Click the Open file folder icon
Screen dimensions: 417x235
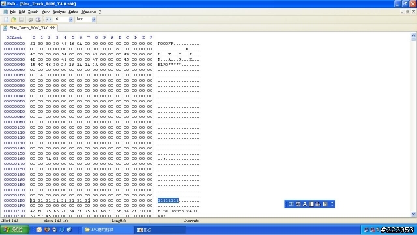[x=14, y=20]
